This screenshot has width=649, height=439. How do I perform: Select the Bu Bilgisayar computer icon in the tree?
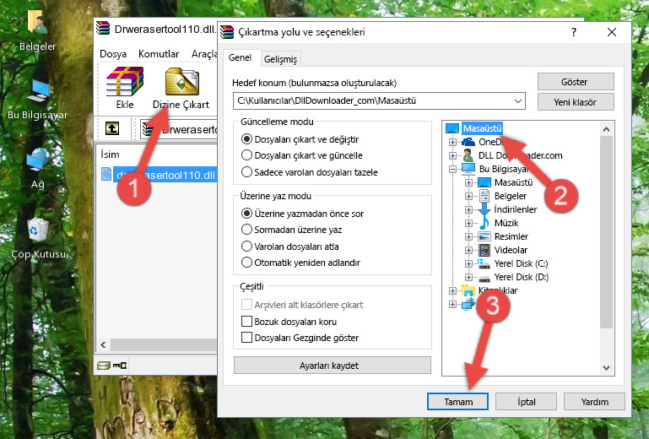pos(468,169)
